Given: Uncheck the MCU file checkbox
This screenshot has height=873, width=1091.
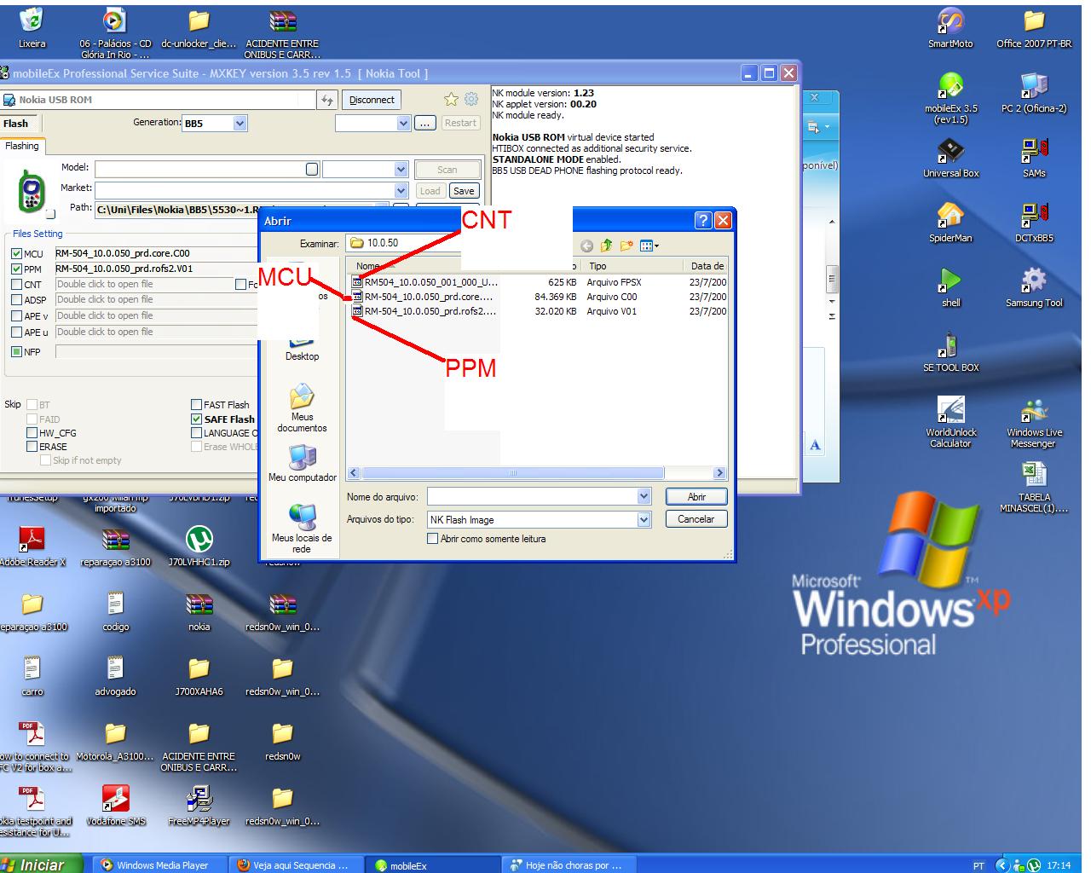Looking at the screenshot, I should [x=16, y=253].
